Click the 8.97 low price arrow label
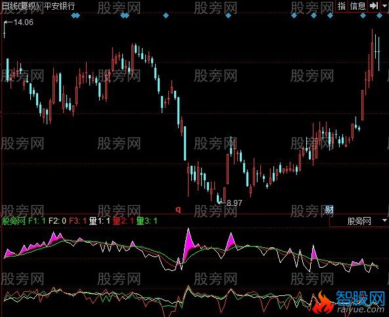This screenshot has width=389, height=317. [231, 203]
